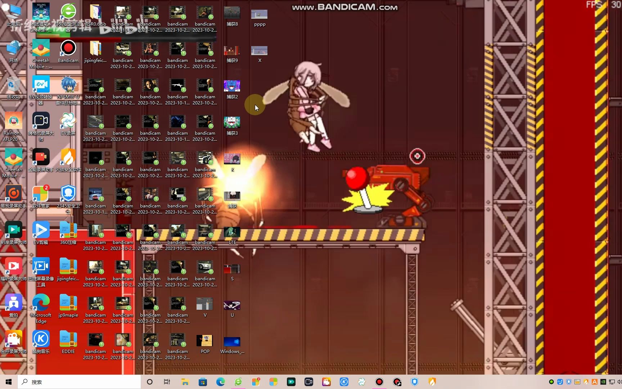Screen dimensions: 622x389
Task: Launch 全能录屏助手 shortcut
Action: click(41, 160)
